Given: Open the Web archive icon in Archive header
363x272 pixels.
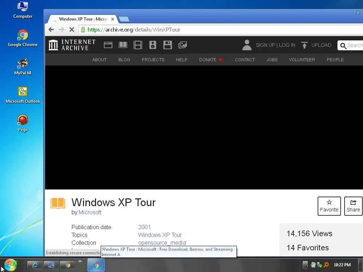Looking at the screenshot, I should (x=108, y=45).
